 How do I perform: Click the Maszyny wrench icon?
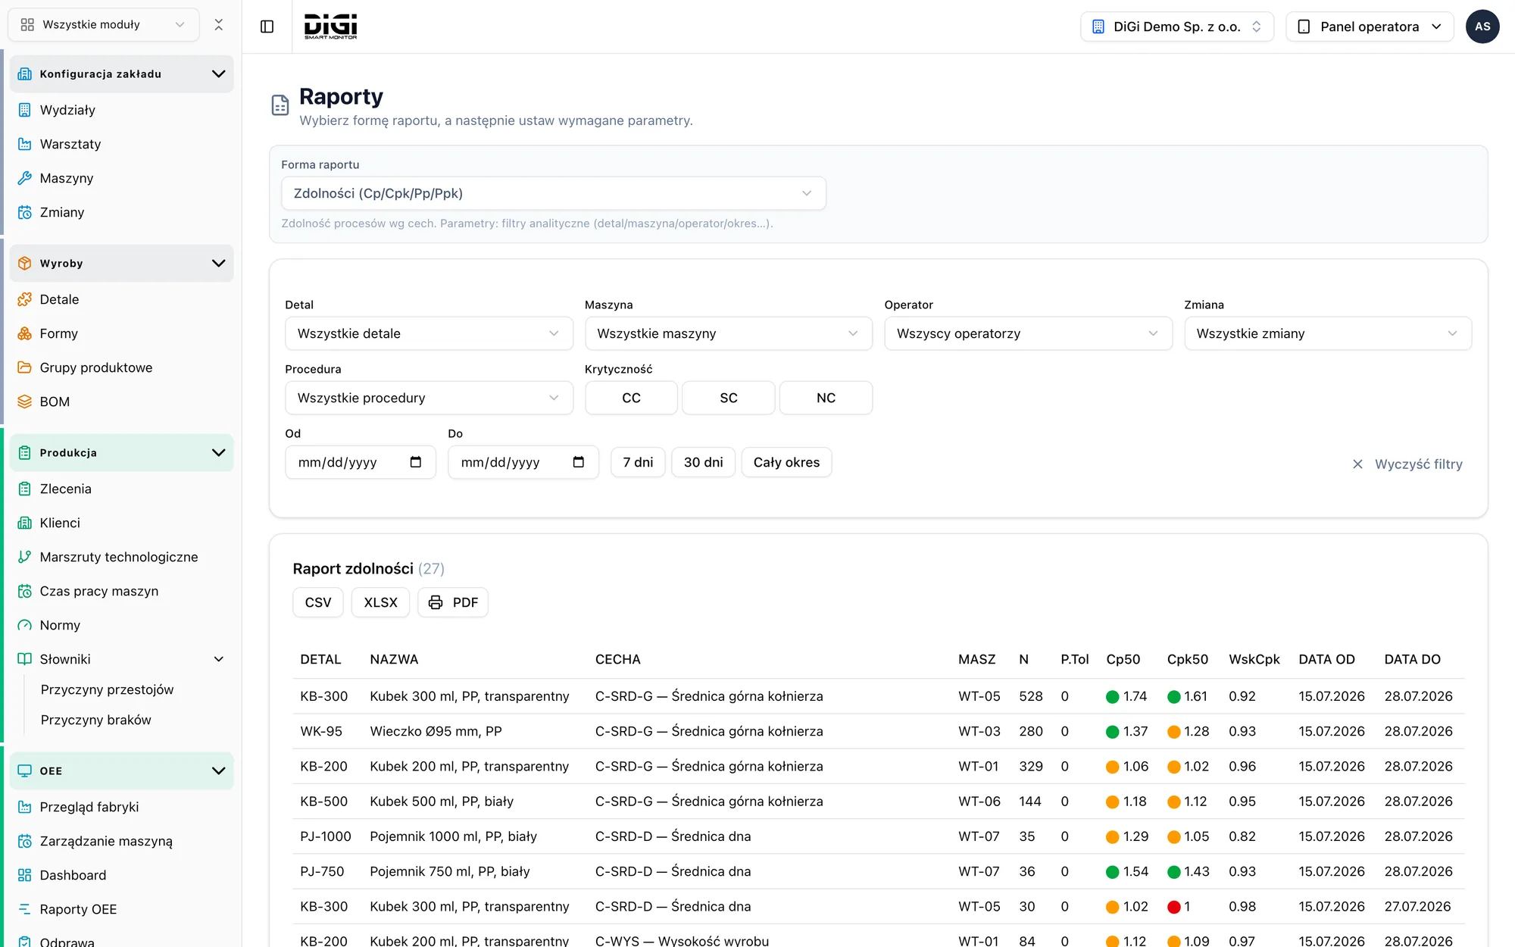(x=25, y=178)
